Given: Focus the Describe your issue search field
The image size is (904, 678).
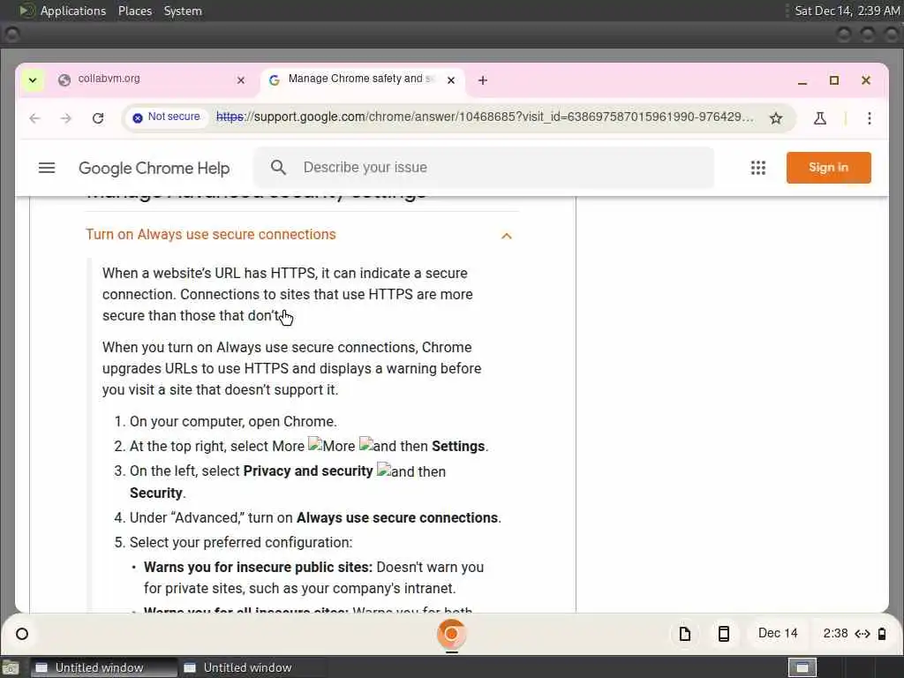Looking at the screenshot, I should [485, 167].
